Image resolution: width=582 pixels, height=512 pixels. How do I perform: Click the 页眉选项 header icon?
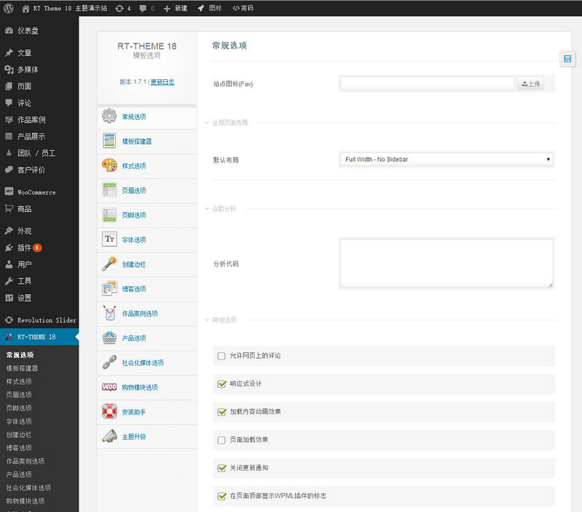[110, 190]
